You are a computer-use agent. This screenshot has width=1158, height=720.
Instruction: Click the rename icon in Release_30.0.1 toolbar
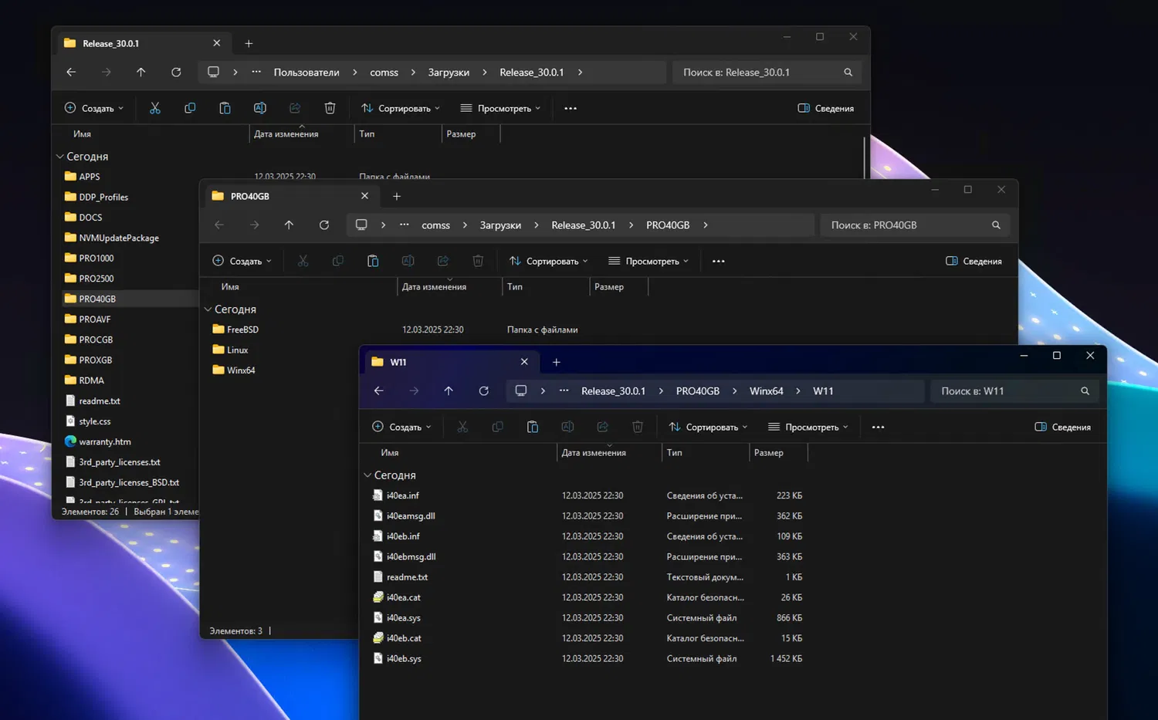pos(260,108)
